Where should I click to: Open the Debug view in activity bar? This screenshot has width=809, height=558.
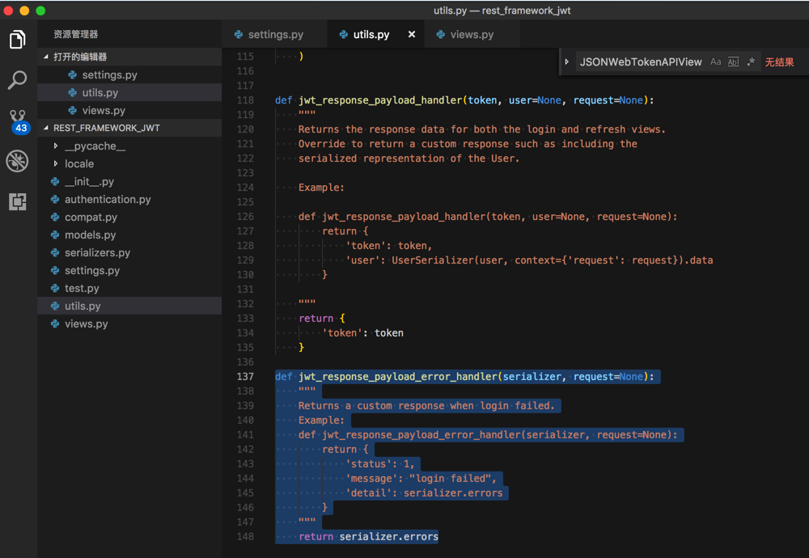(x=17, y=161)
